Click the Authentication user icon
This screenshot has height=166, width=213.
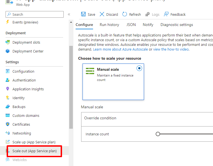pos(7,80)
